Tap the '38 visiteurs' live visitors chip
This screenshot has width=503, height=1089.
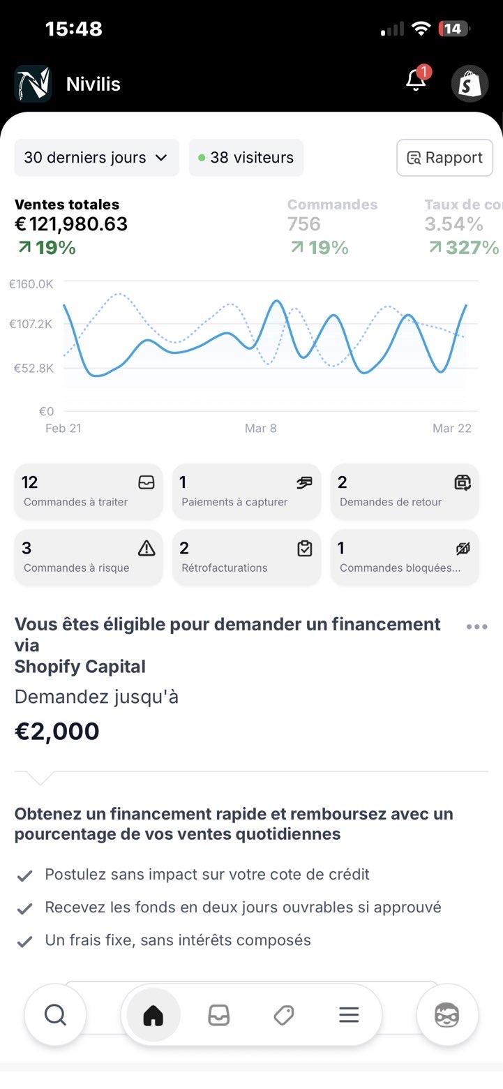coord(246,158)
